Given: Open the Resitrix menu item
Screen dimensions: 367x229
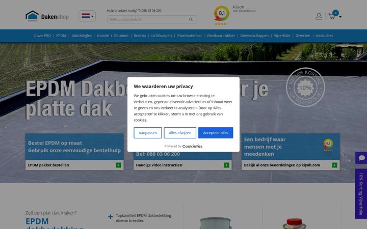Looking at the screenshot, I should click(140, 36).
